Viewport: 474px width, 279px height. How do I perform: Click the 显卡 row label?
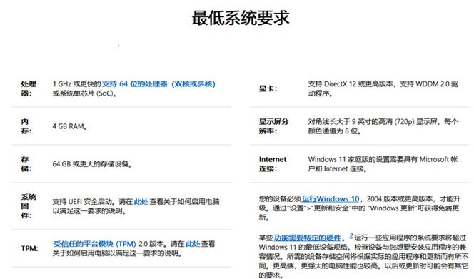tap(268, 88)
